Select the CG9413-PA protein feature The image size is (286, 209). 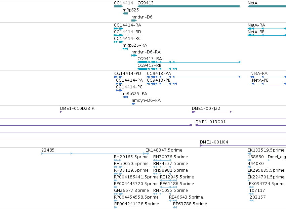pyautogui.click(x=194, y=77)
